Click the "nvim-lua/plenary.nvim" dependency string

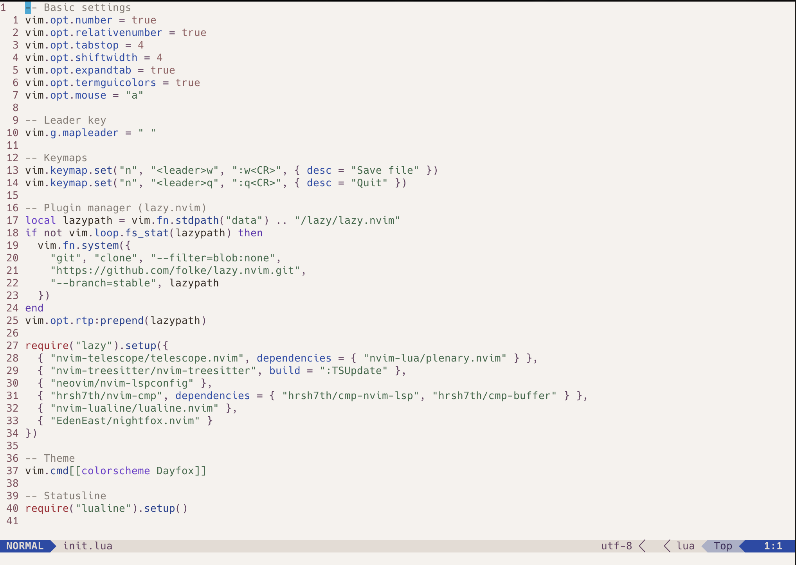[435, 358]
